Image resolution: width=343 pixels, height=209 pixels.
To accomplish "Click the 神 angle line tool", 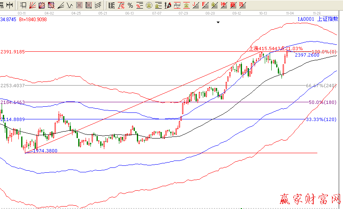I will pyautogui.click(x=223, y=5).
